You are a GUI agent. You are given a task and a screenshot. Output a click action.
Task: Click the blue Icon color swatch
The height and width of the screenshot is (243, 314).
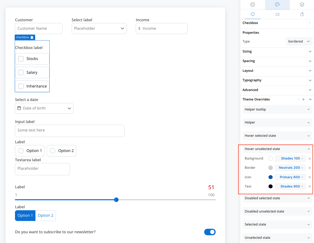click(x=271, y=177)
